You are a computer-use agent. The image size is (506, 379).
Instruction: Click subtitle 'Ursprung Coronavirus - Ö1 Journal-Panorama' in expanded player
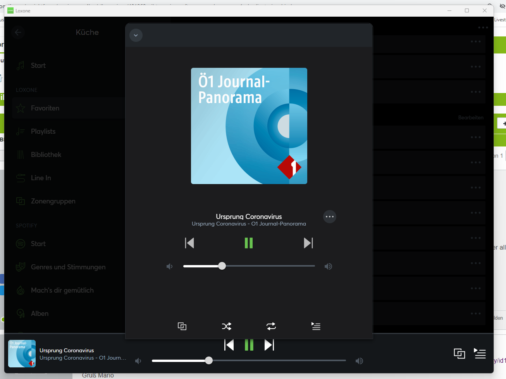(x=249, y=224)
